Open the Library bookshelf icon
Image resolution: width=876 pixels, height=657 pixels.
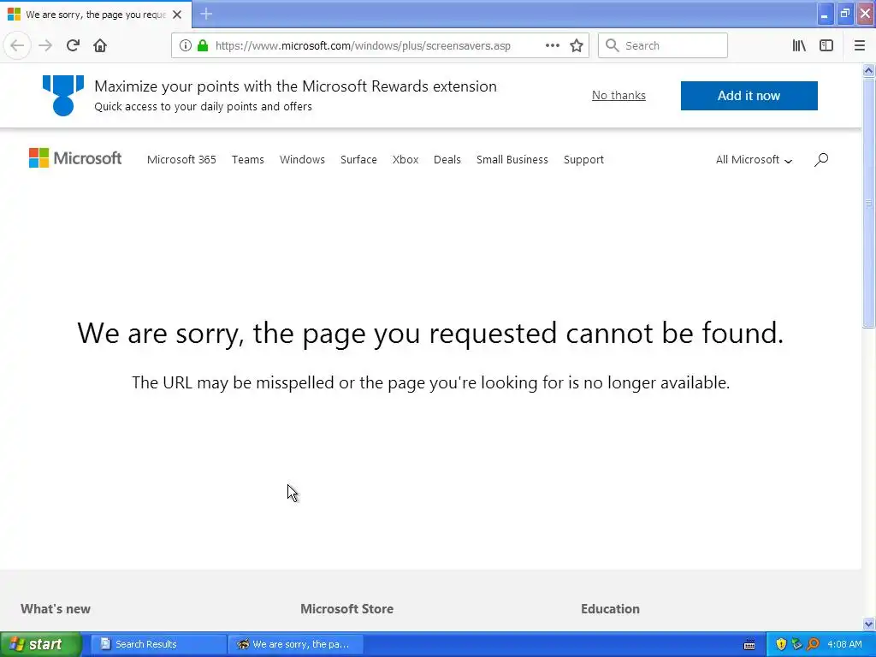coord(799,45)
